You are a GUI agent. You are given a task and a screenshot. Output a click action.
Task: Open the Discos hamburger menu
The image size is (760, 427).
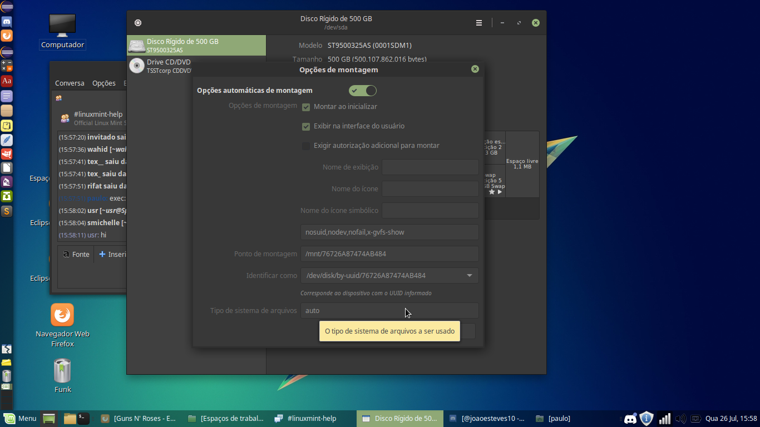[x=479, y=23]
